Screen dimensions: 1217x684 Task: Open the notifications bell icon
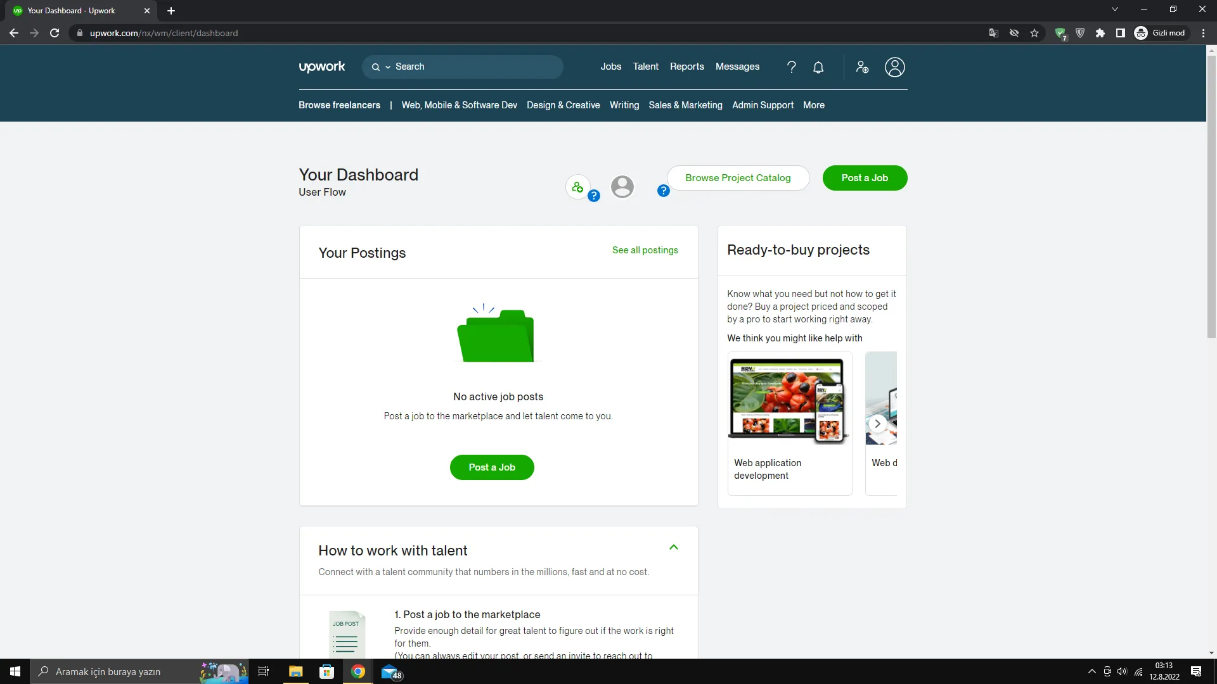pyautogui.click(x=818, y=67)
